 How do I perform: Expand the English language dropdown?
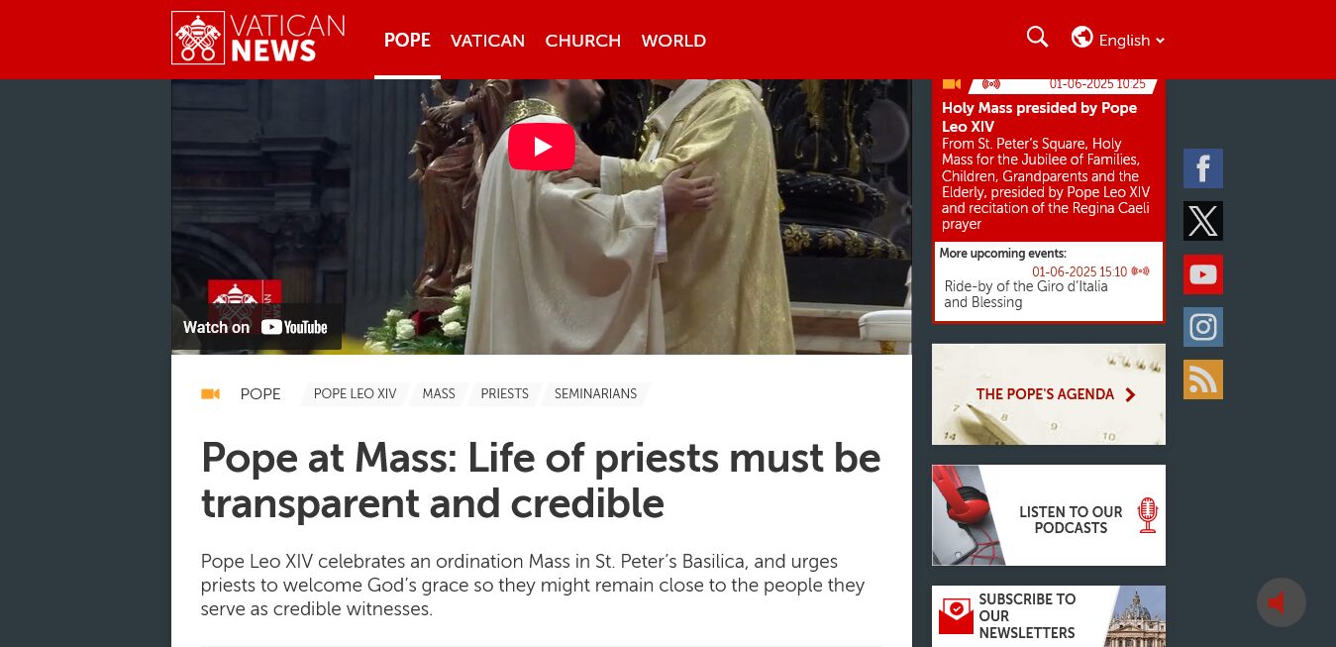1131,41
